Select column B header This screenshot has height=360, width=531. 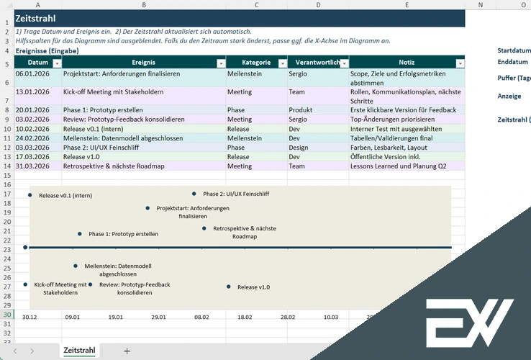point(144,5)
